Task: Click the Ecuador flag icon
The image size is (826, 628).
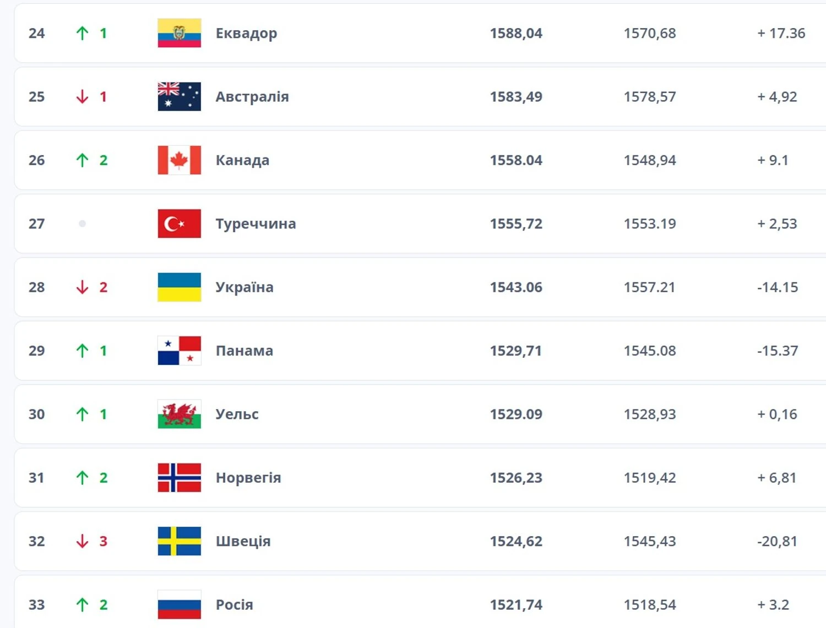Action: tap(179, 33)
